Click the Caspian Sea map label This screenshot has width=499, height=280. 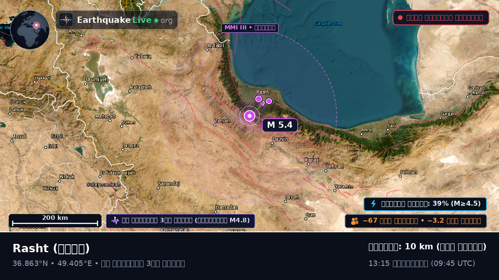tap(329, 23)
